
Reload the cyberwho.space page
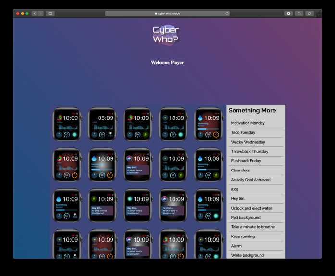click(227, 13)
